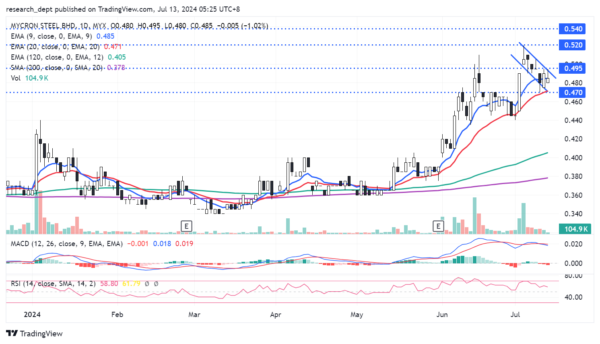Click the Jul label on time axis
600x344 pixels.
[515, 315]
